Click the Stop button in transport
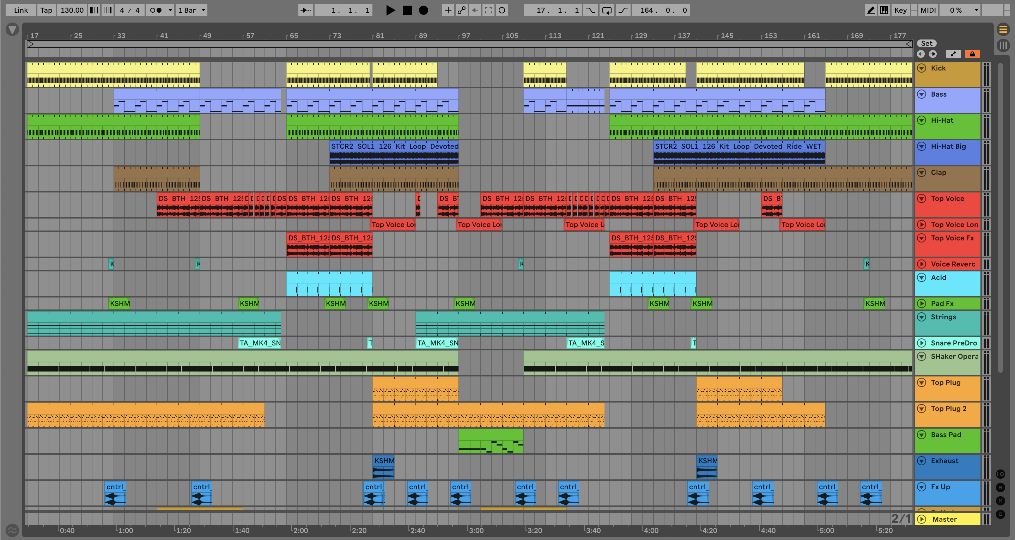Viewport: 1015px width, 540px height. tap(407, 10)
